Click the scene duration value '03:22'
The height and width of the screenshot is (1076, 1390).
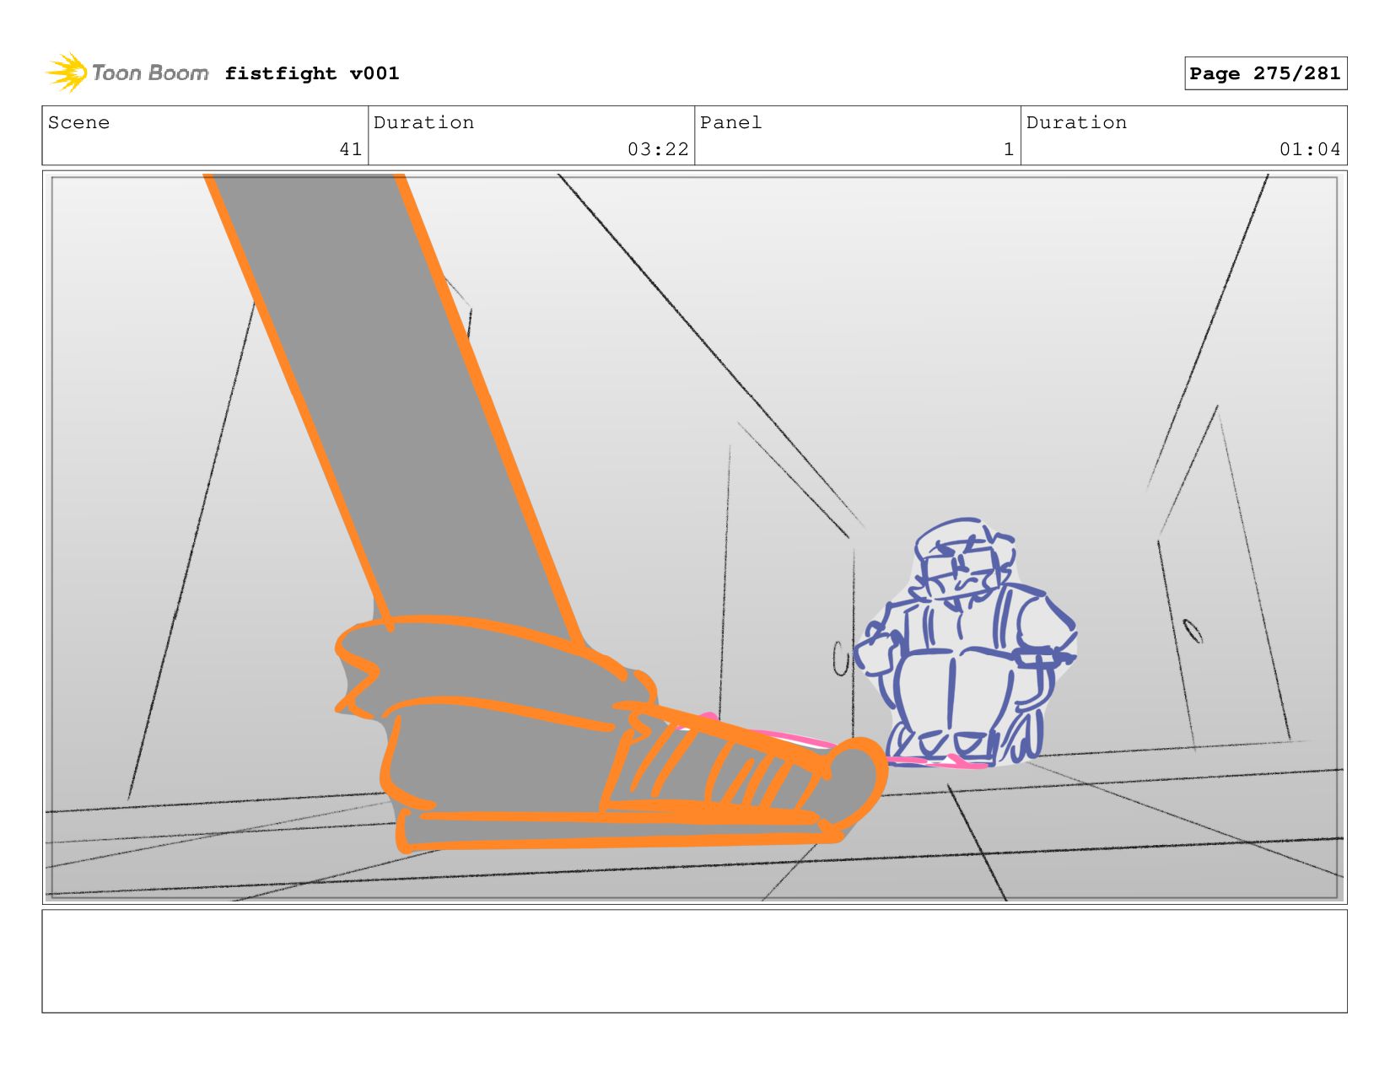(658, 149)
